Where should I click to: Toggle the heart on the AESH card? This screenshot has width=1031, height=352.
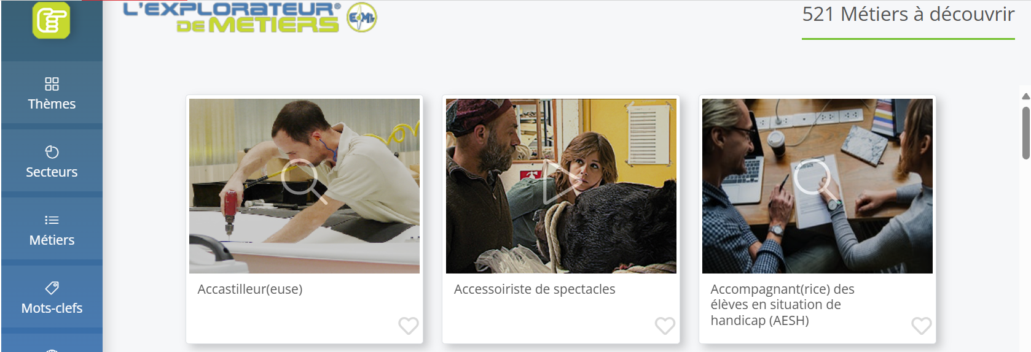tap(922, 326)
